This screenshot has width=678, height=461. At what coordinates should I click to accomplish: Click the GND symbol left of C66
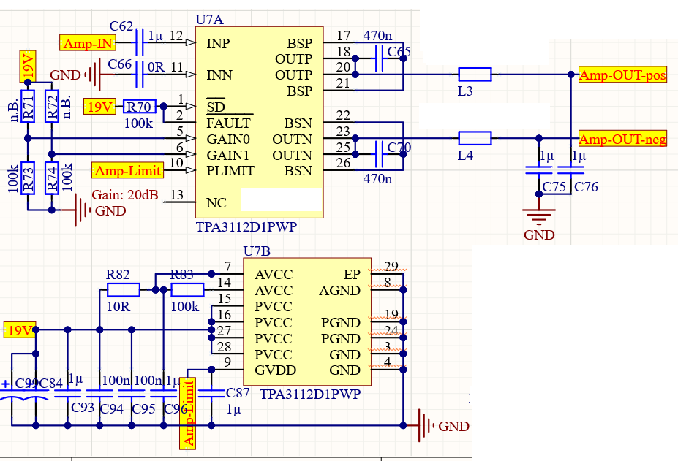(x=95, y=75)
